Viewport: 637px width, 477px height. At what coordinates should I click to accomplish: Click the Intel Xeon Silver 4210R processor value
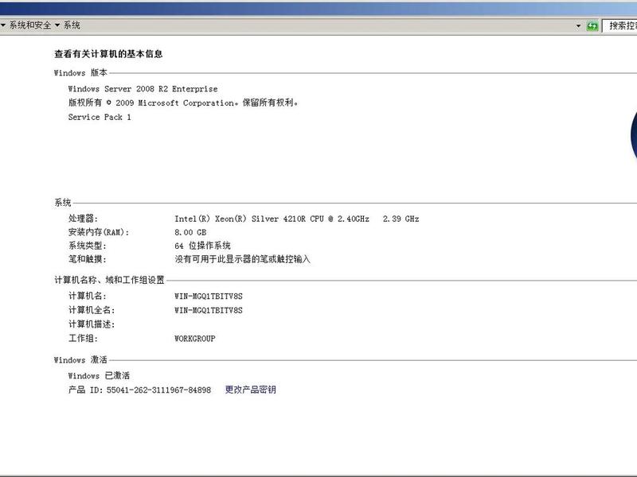point(296,219)
